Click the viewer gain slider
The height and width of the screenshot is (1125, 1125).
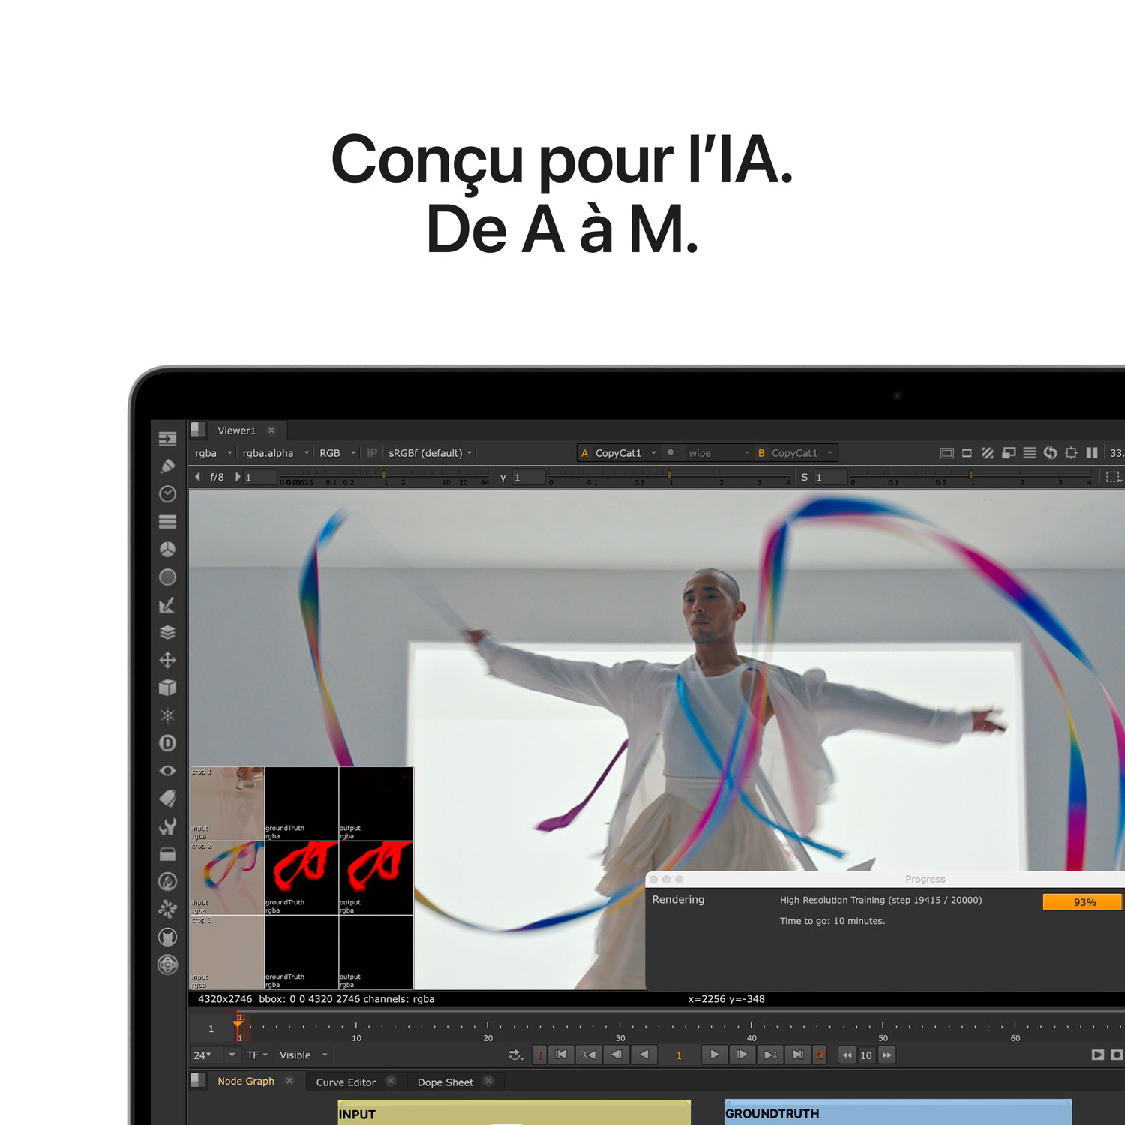[x=382, y=475]
